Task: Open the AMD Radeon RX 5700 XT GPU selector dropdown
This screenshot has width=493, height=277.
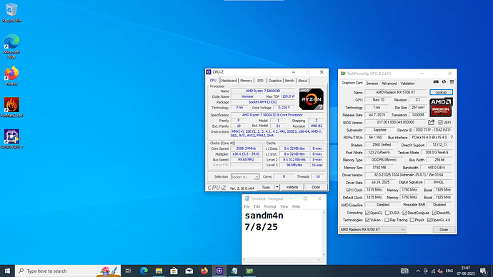Action: 372,230
